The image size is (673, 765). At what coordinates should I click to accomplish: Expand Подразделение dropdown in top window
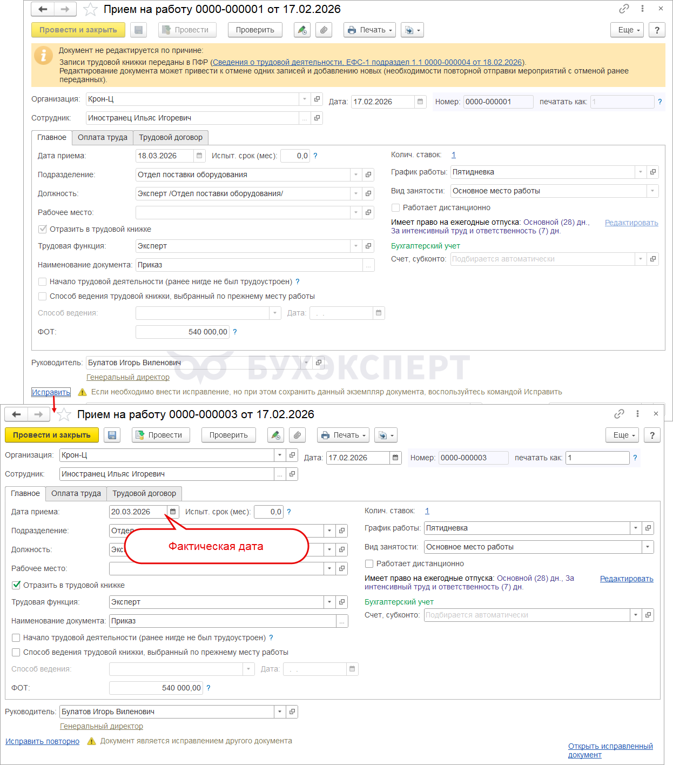[x=356, y=175]
